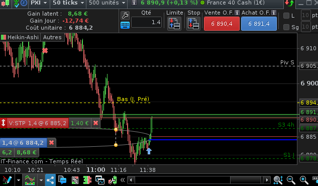Click the chat comment bubble icon
Screen dimensions: 318x186
tap(62, 180)
